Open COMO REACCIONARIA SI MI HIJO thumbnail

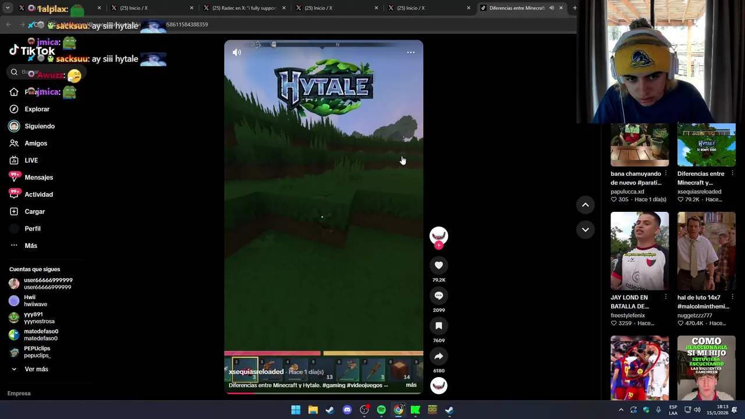[x=707, y=368]
